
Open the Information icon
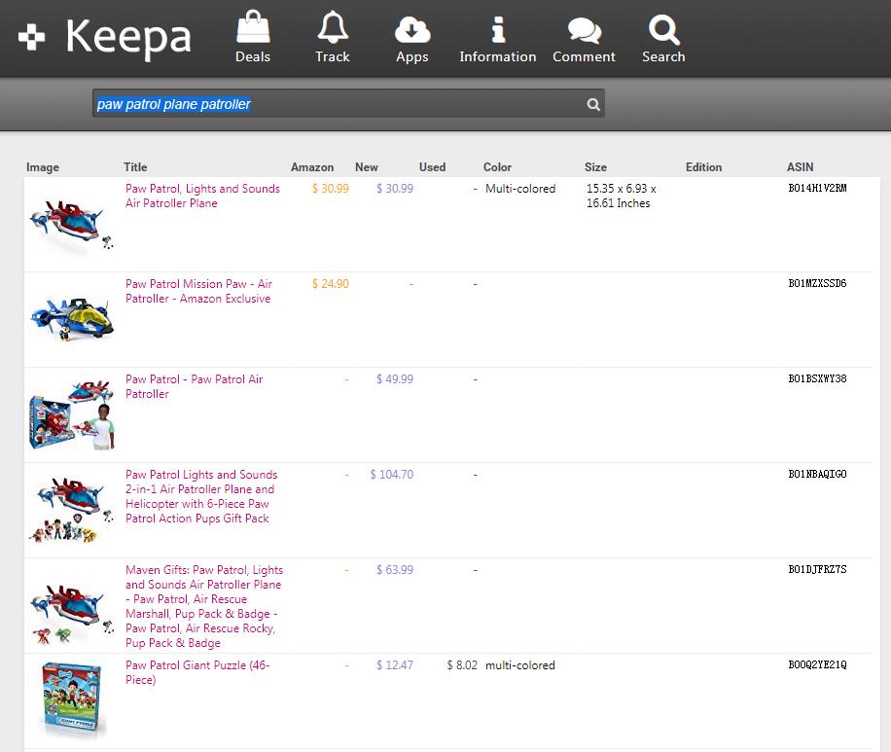point(498,29)
